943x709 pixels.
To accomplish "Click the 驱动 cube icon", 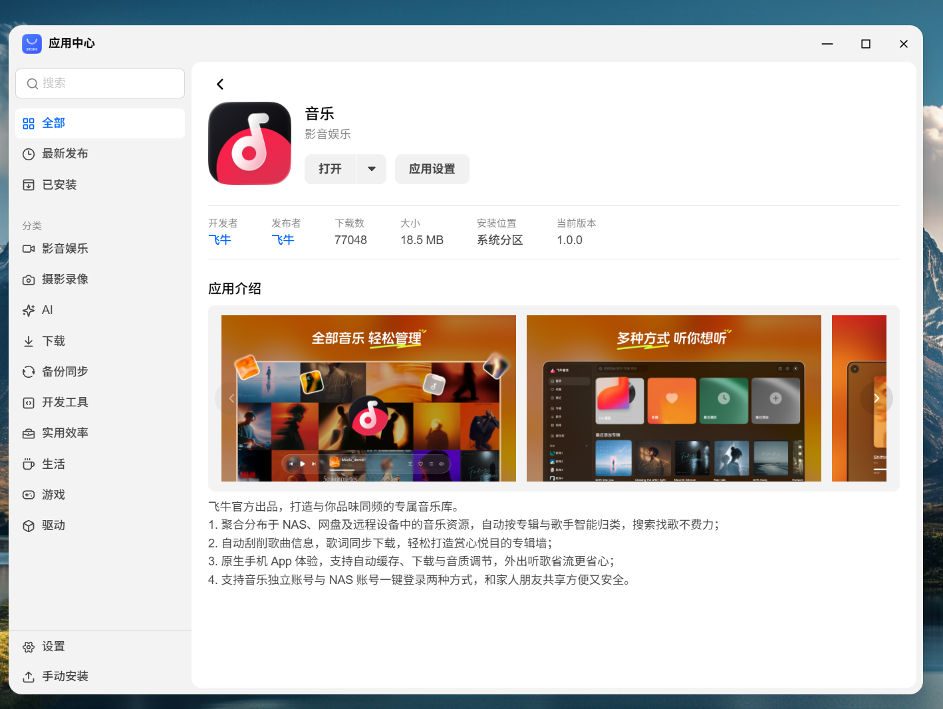I will pyautogui.click(x=29, y=525).
